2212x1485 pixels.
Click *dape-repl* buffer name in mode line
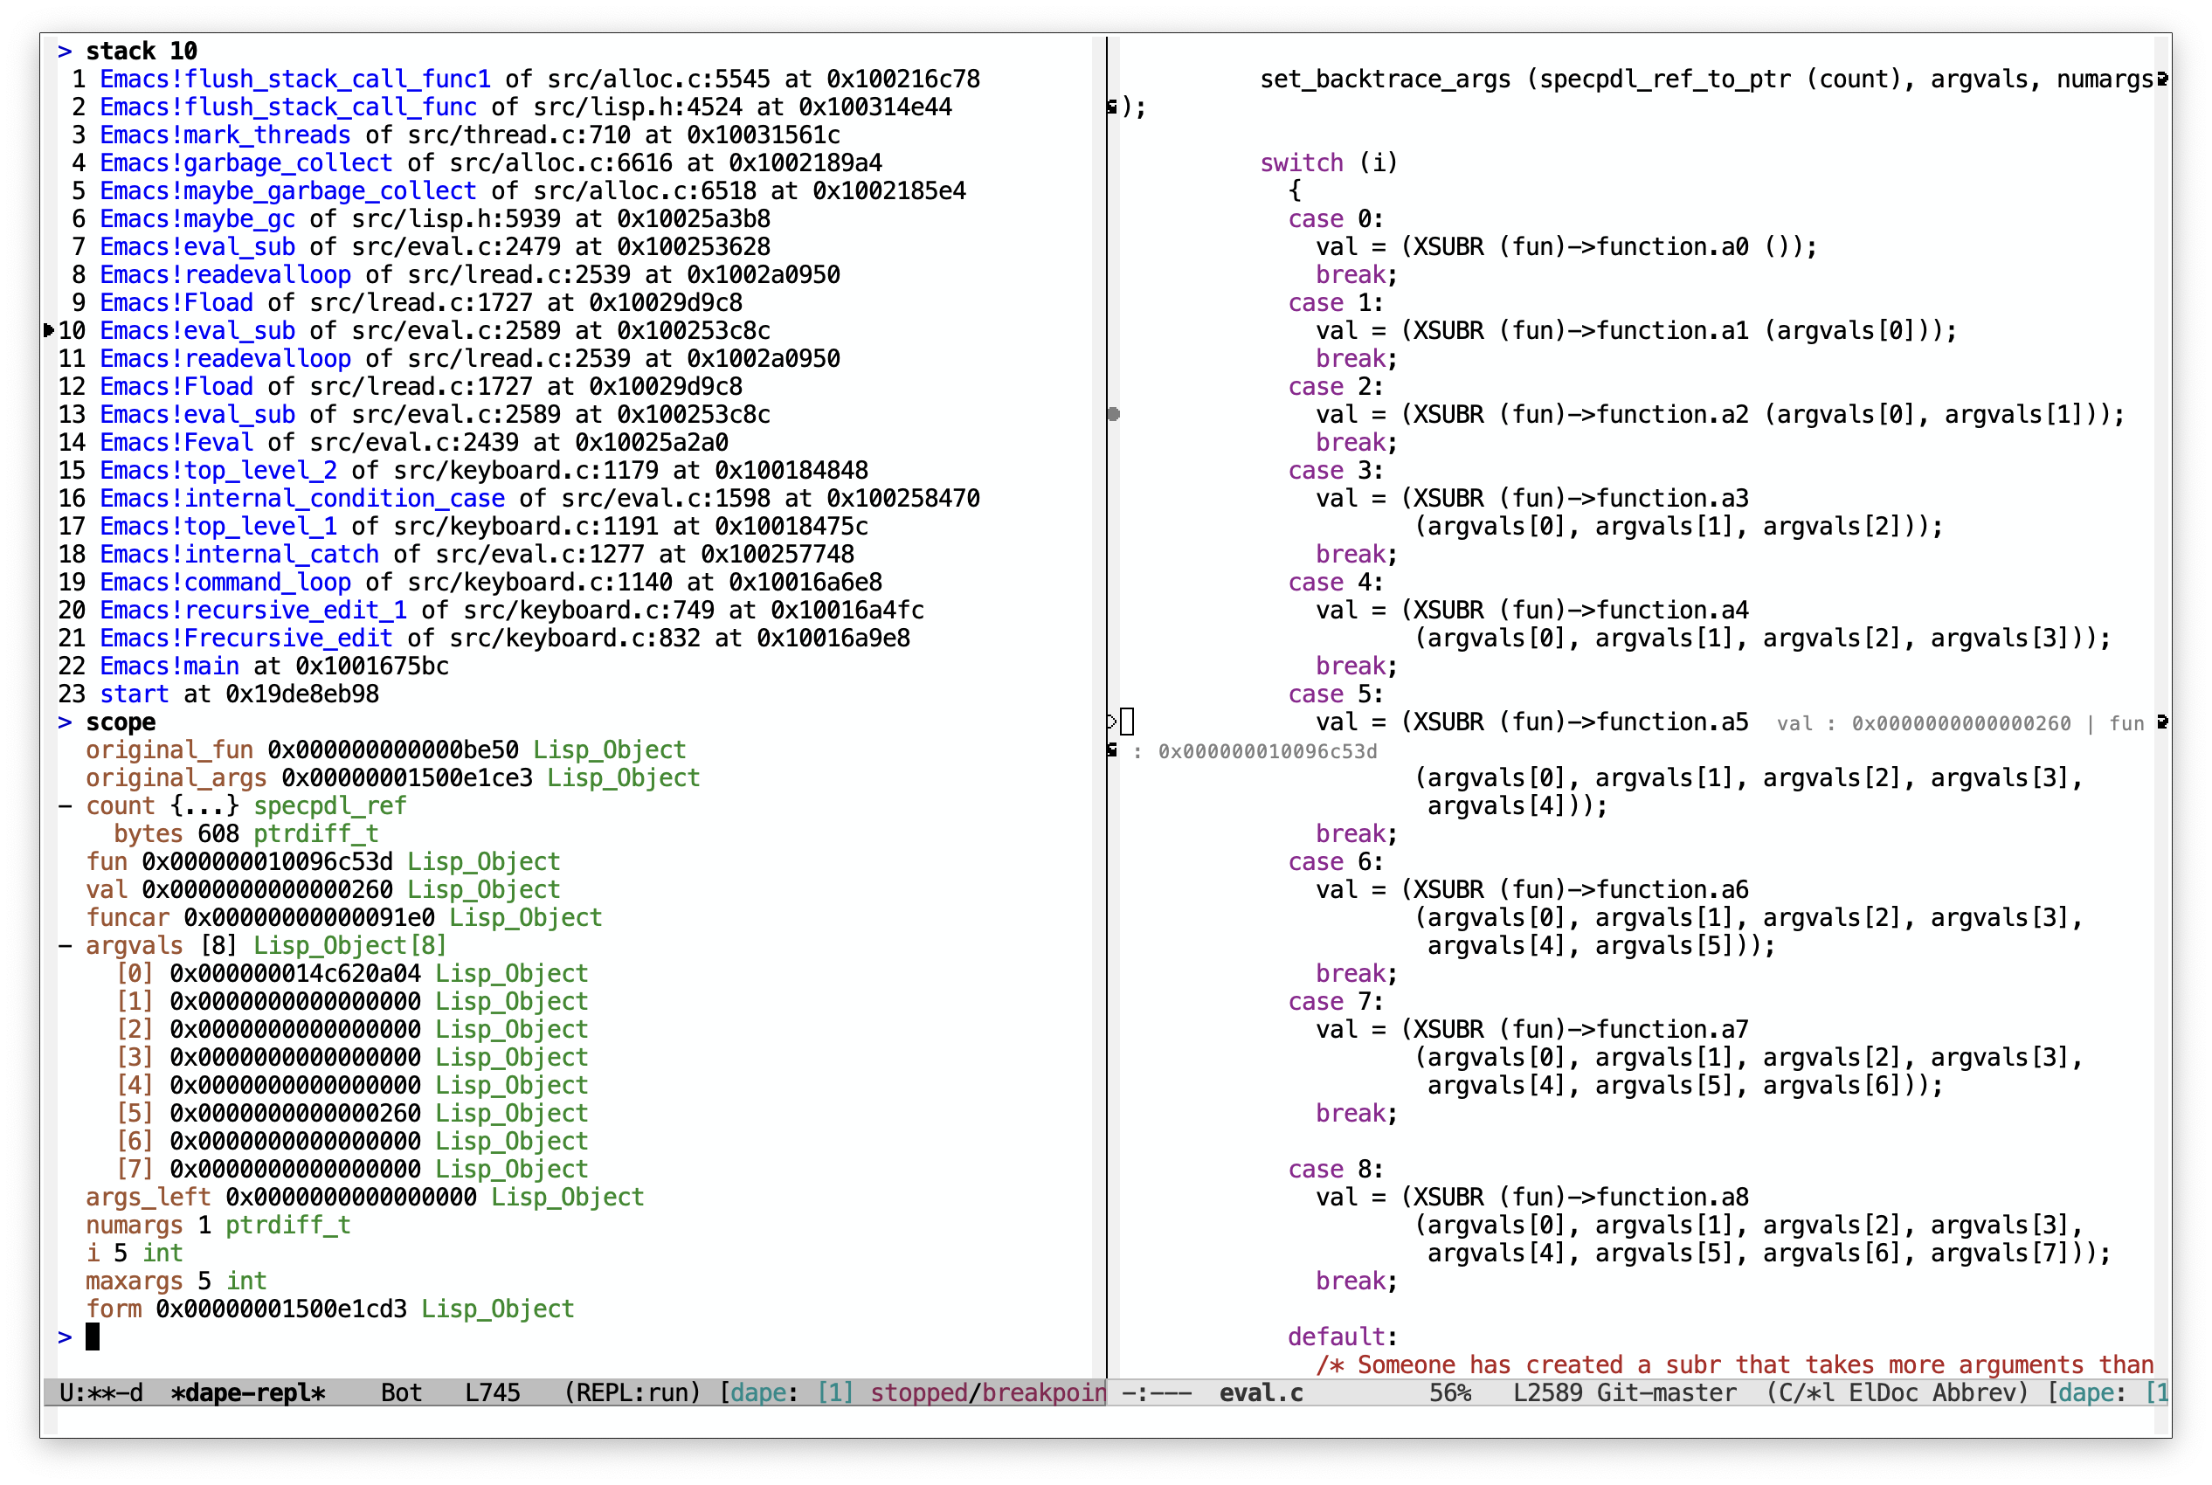coord(248,1392)
